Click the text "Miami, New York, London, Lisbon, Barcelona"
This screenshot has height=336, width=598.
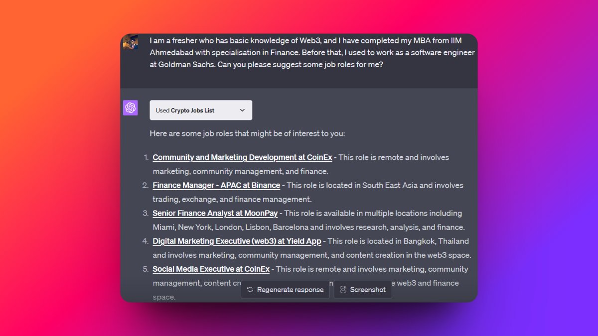[230, 227]
